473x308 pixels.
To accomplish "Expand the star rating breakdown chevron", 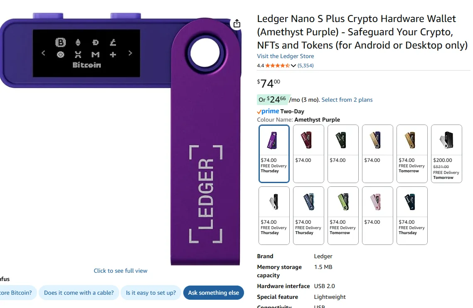I will tap(293, 65).
